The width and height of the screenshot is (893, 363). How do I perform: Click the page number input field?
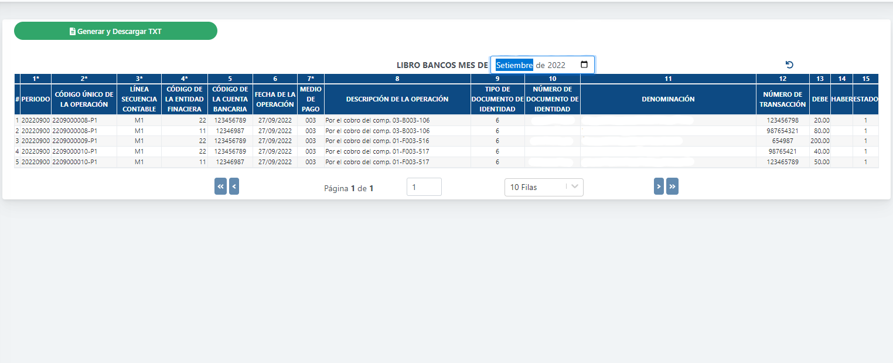(424, 187)
